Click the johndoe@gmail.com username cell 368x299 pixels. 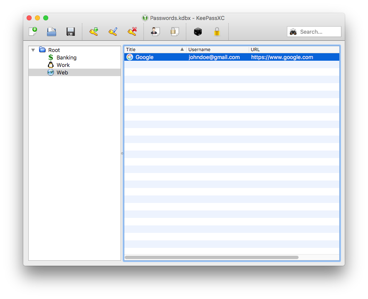(214, 57)
